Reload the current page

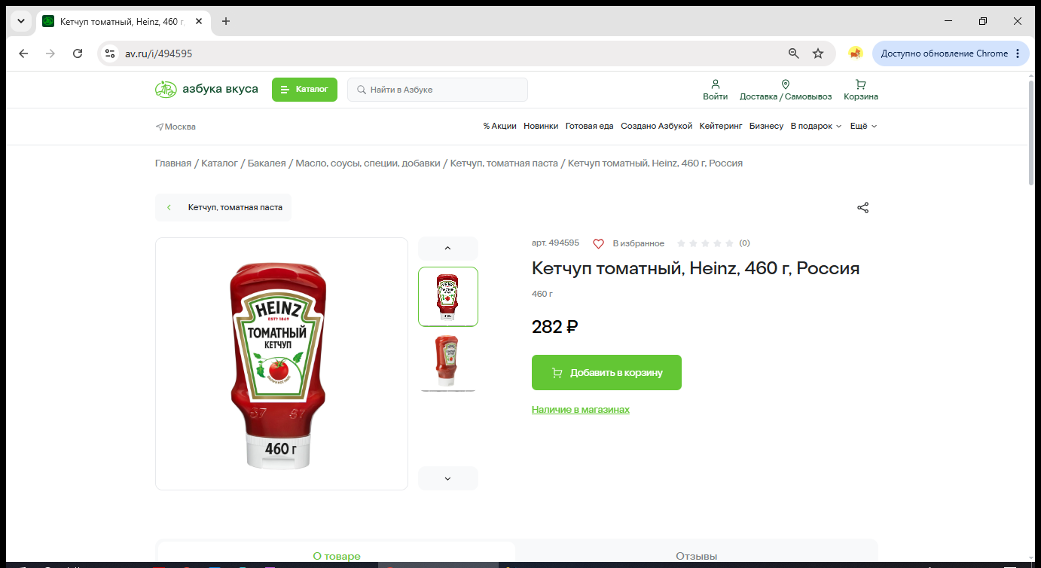78,53
